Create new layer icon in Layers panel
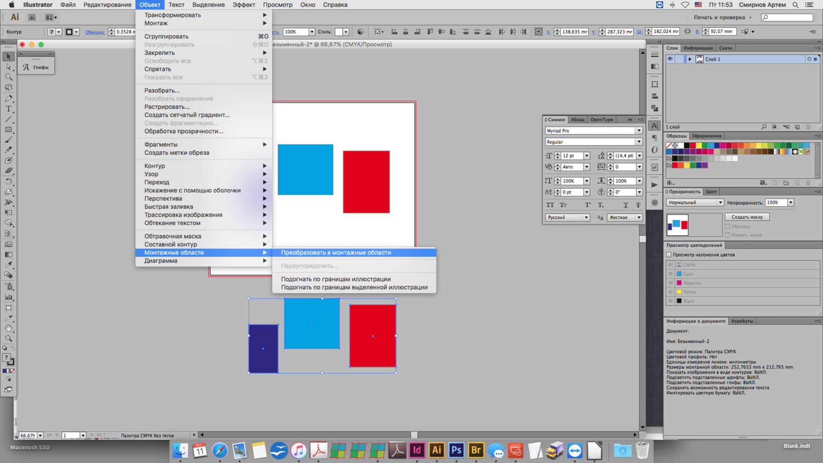 (x=797, y=127)
